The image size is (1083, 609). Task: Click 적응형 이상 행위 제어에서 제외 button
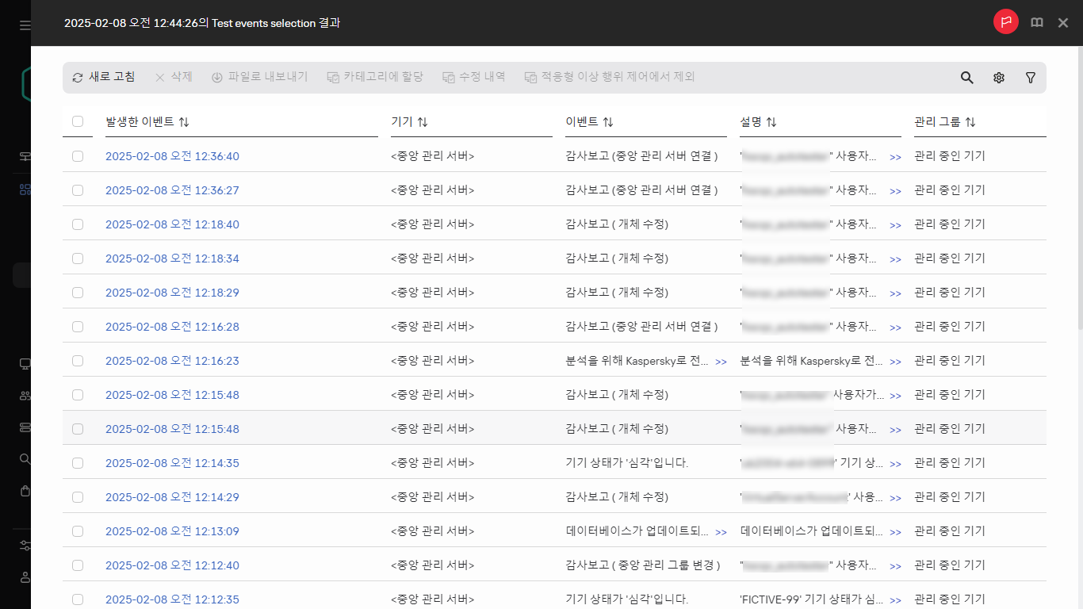(x=610, y=77)
